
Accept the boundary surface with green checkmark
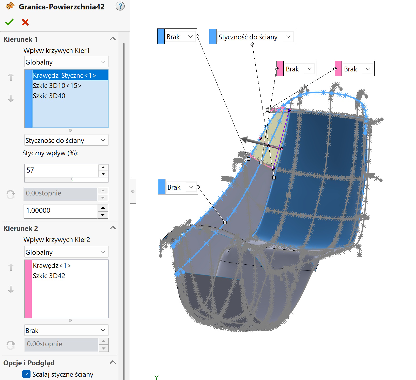click(x=9, y=22)
